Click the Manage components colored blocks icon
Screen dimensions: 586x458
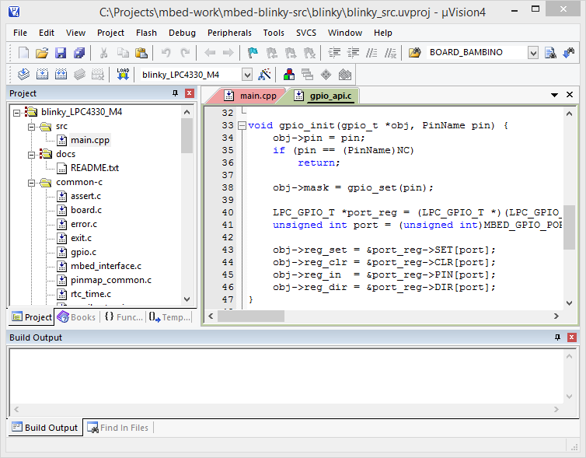(x=289, y=75)
